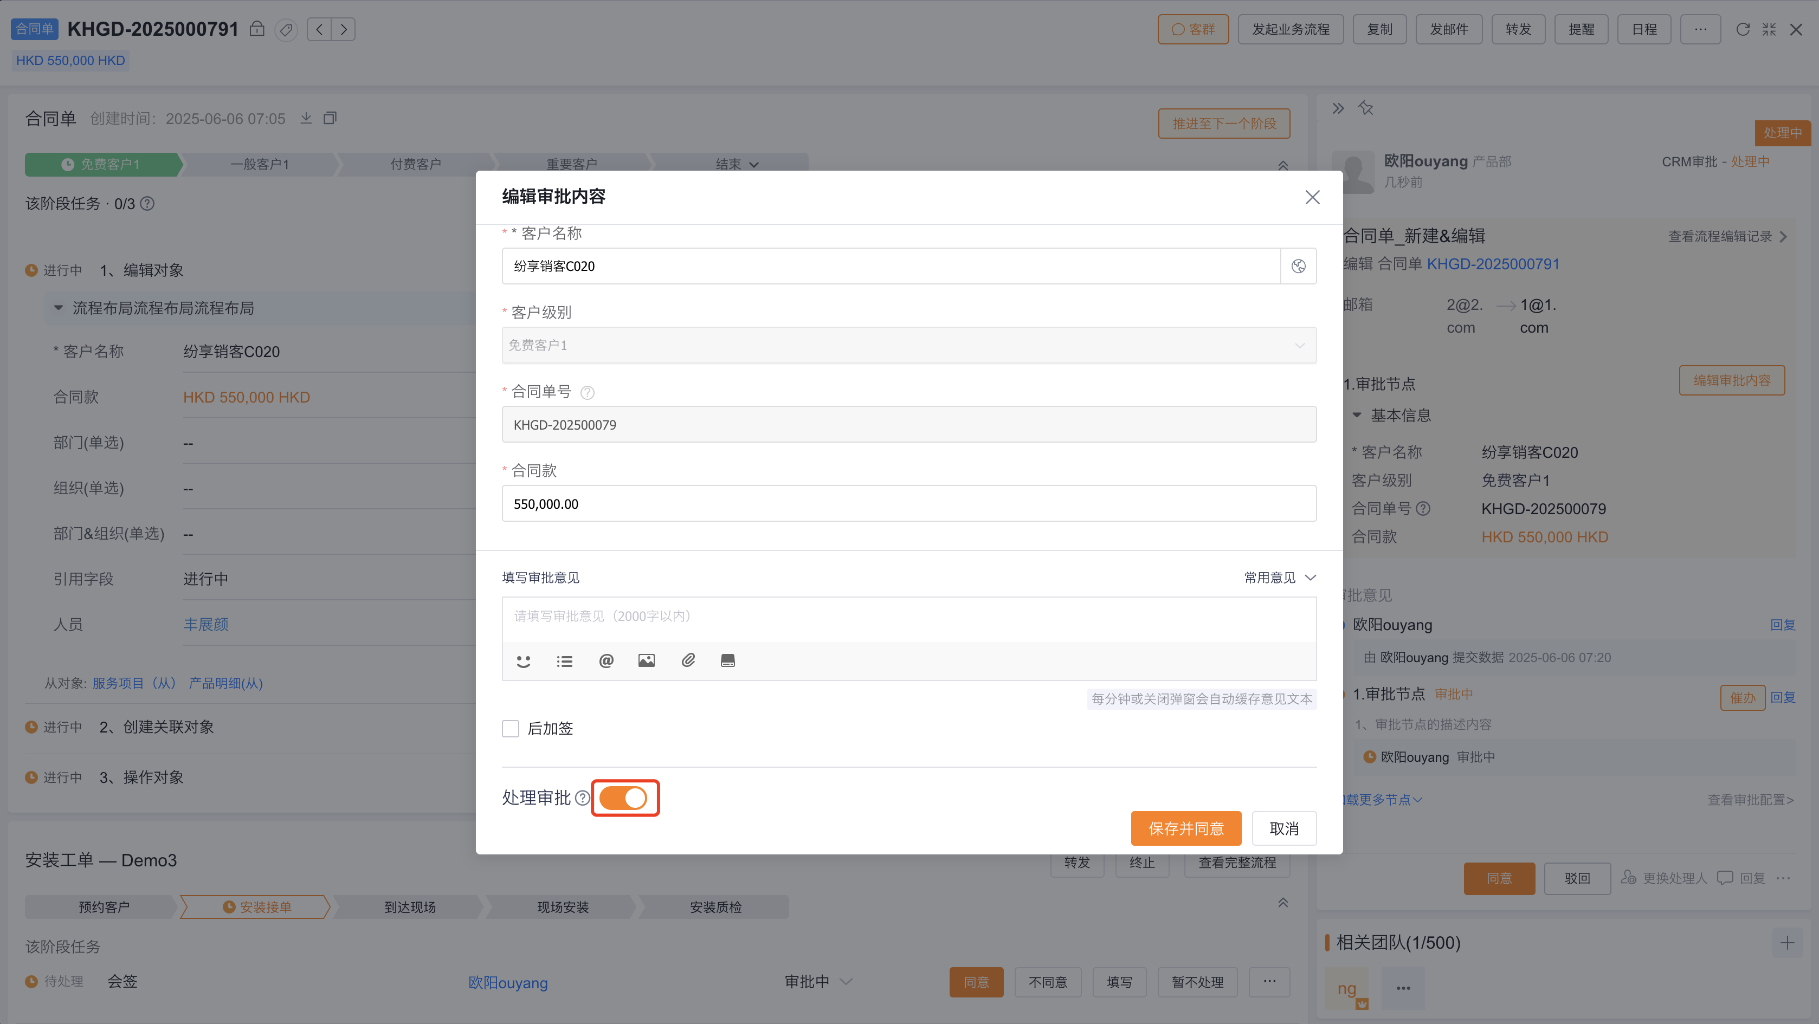Viewport: 1819px width, 1024px height.
Task: Click the globe icon in the 客户名称 field
Action: click(x=1299, y=266)
